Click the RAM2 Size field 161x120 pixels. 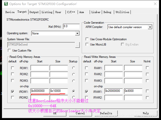click(x=133, y=74)
